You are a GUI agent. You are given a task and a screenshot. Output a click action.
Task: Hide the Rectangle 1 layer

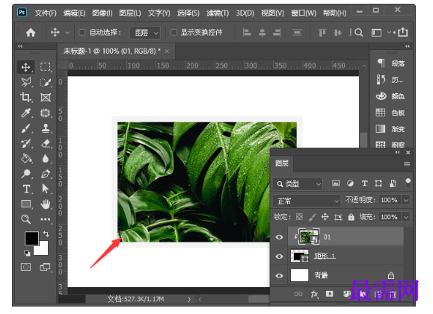pyautogui.click(x=279, y=256)
